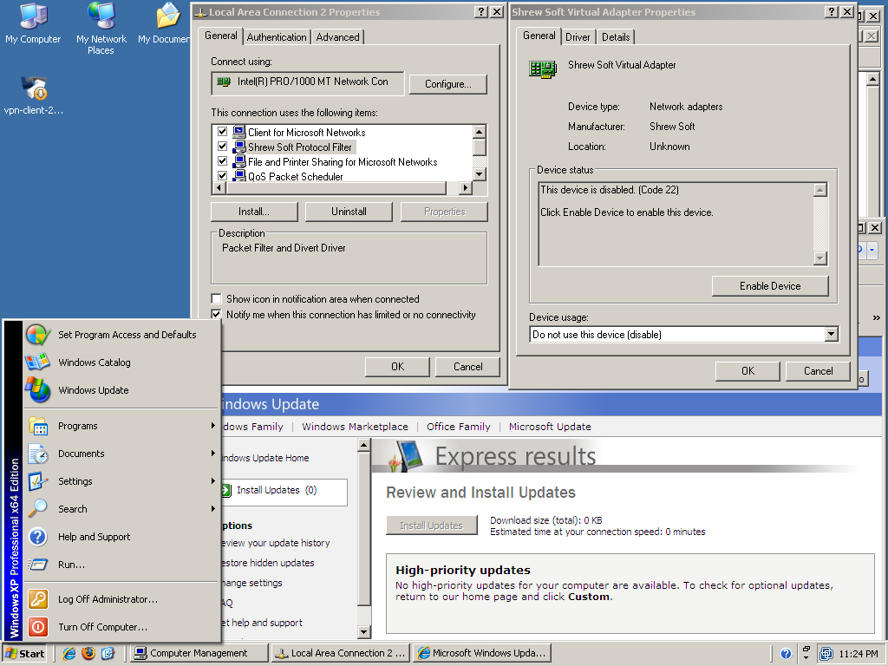Viewport: 888px width, 666px height.
Task: Launch Internet Explorer from Quick Launch
Action: [69, 653]
